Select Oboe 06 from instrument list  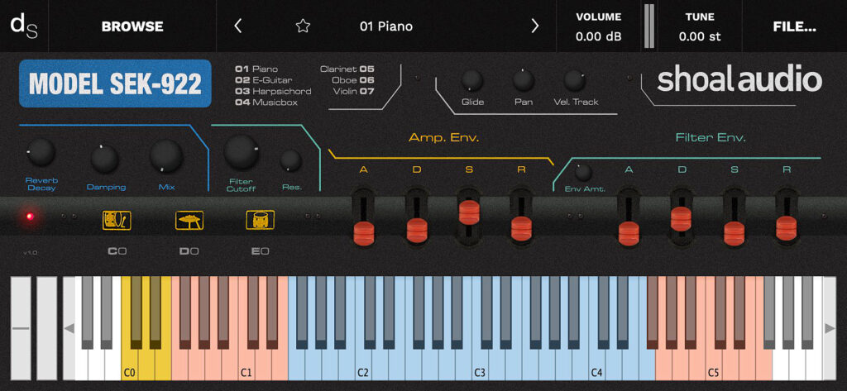click(353, 80)
